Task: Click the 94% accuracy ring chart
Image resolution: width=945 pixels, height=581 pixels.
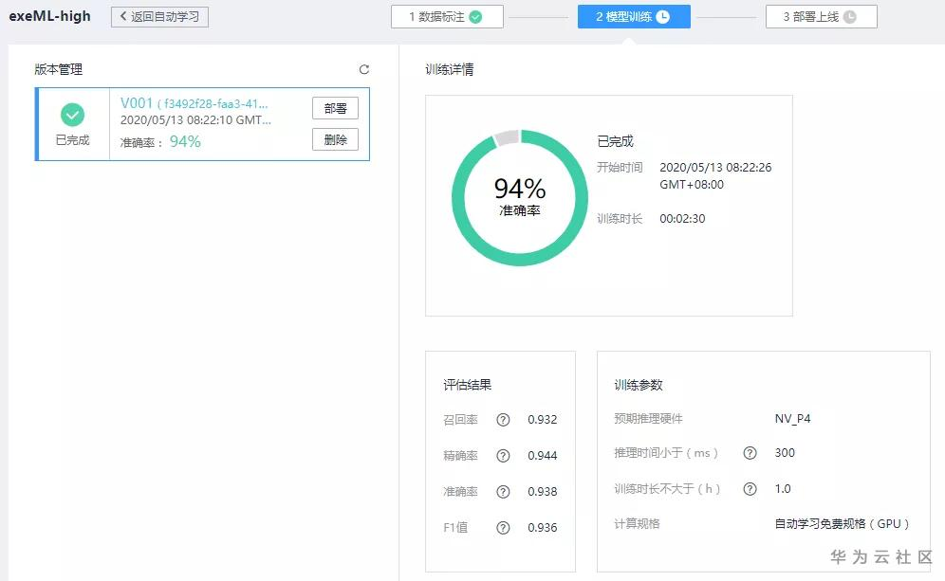Action: 520,197
